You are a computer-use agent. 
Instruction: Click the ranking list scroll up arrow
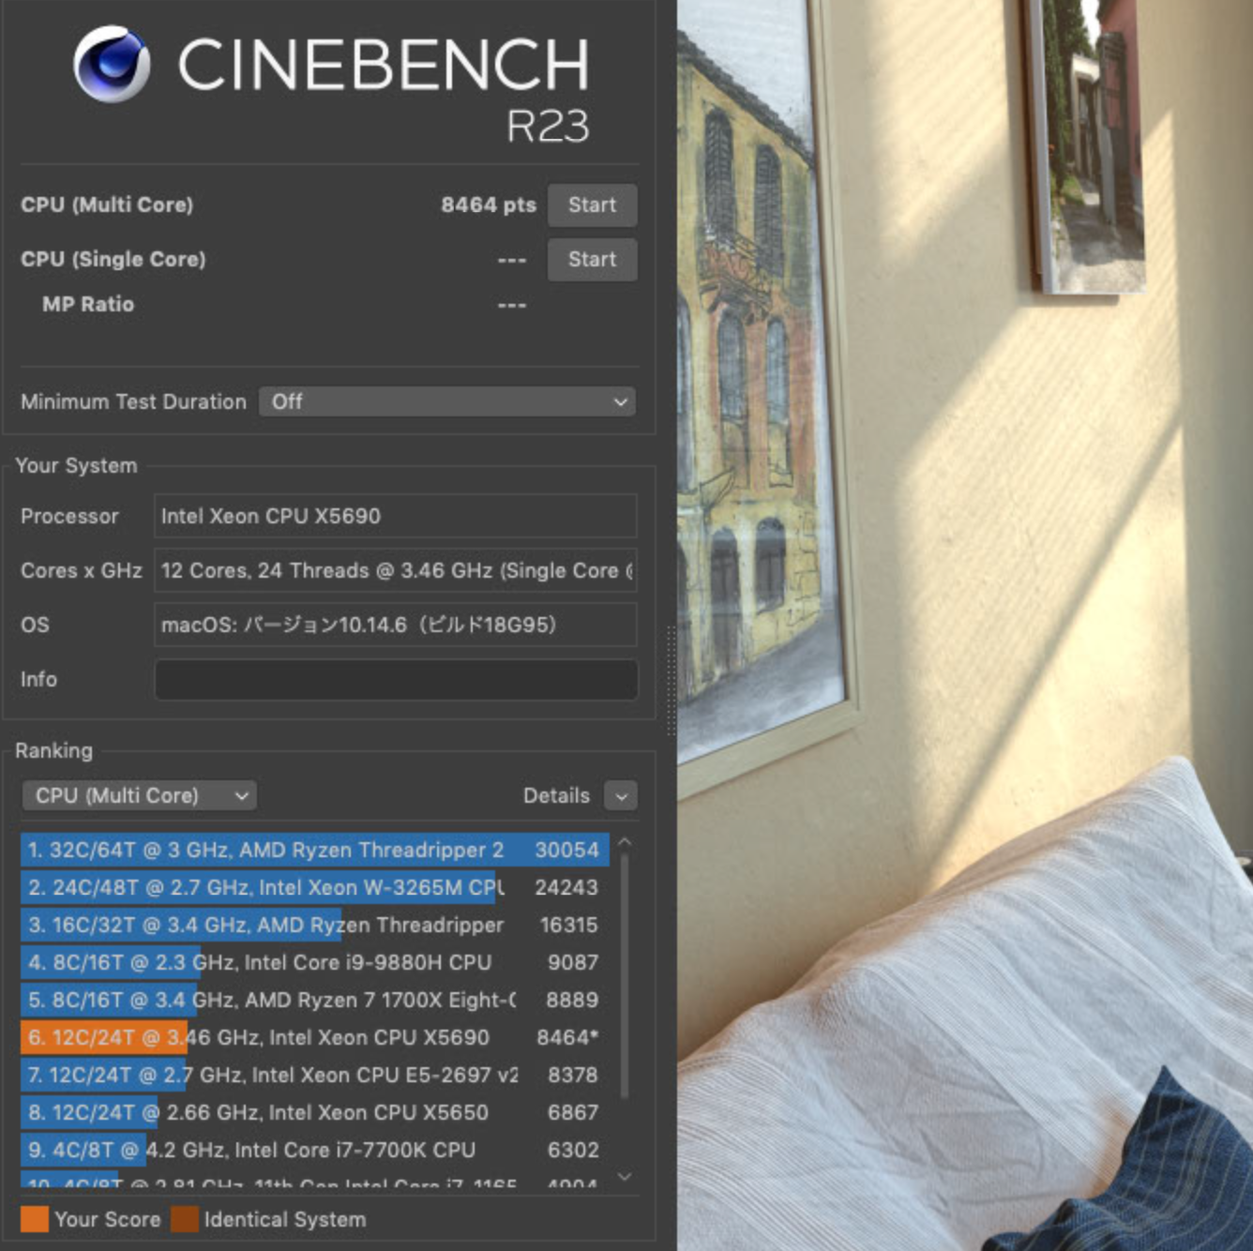tap(625, 842)
